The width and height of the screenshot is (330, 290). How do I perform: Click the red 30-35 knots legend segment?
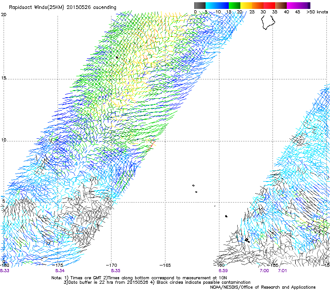269,5
